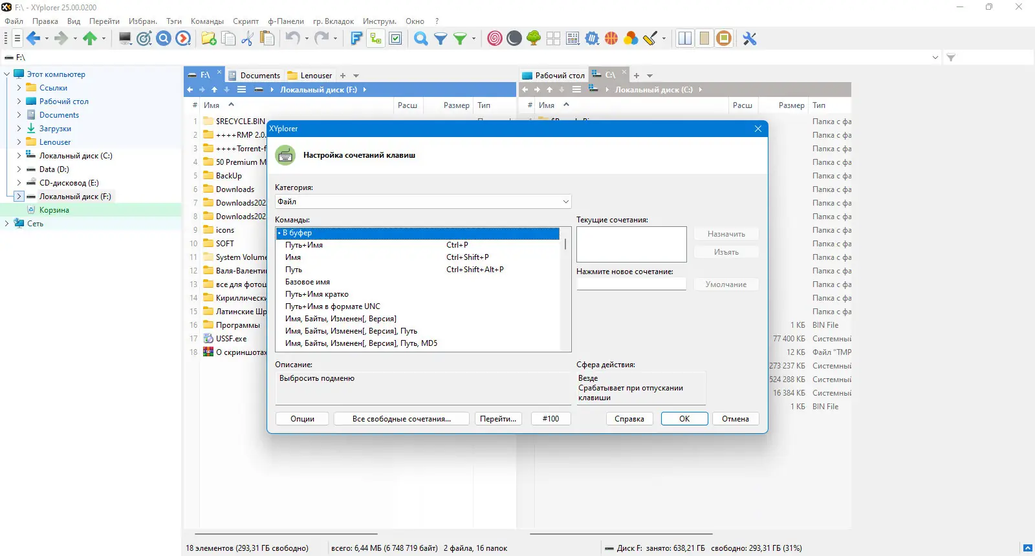Click the clipboard Paste icon

(267, 39)
